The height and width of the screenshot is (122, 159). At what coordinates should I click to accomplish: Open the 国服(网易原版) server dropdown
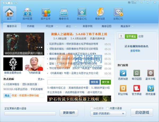tap(108, 114)
